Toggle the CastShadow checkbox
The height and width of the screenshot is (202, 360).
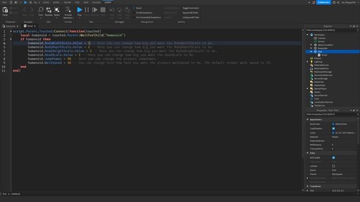pos(334,128)
